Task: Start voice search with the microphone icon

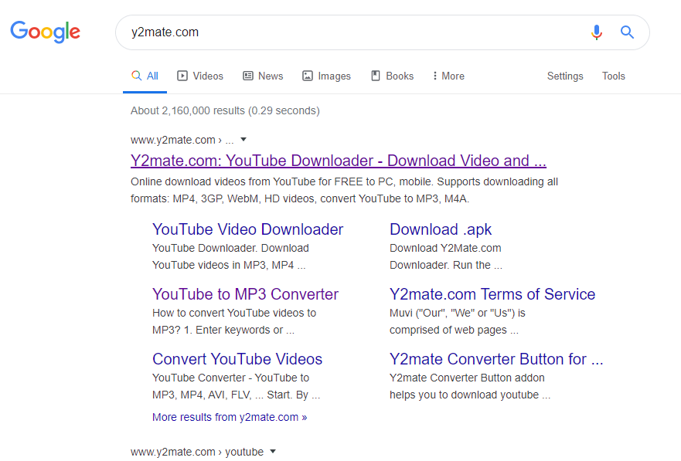Action: 596,32
